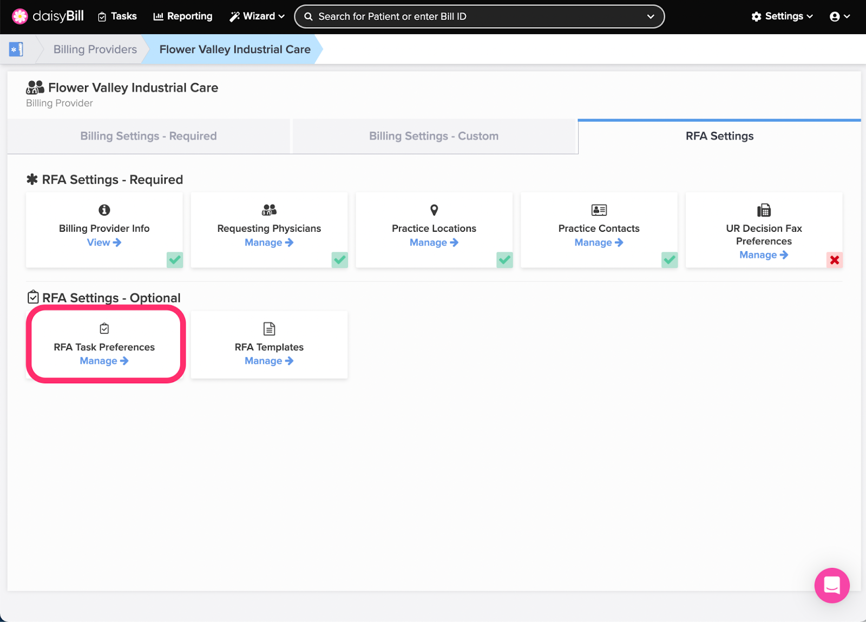This screenshot has width=866, height=622.
Task: Manage UR Decision Fax Preferences
Action: point(764,255)
